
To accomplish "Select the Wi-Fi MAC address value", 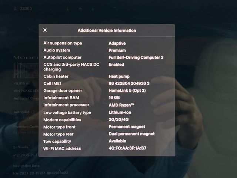I will [127, 148].
